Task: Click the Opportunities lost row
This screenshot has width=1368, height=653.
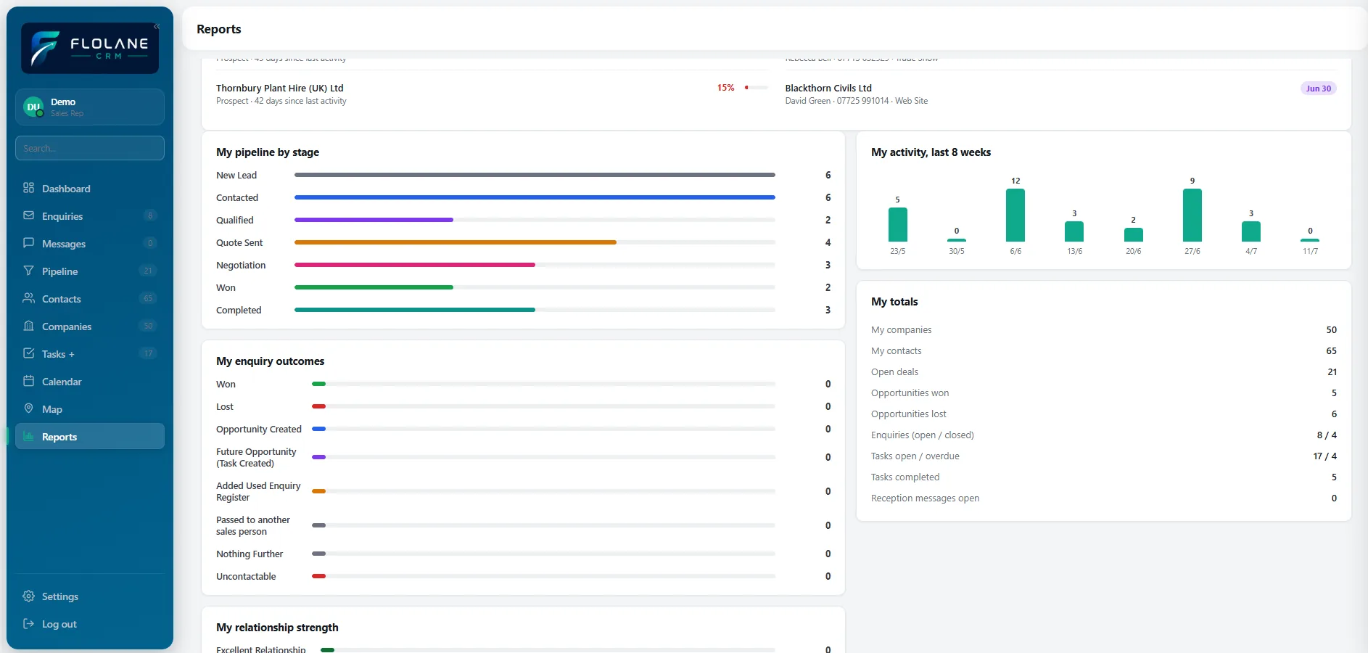Action: (1104, 414)
